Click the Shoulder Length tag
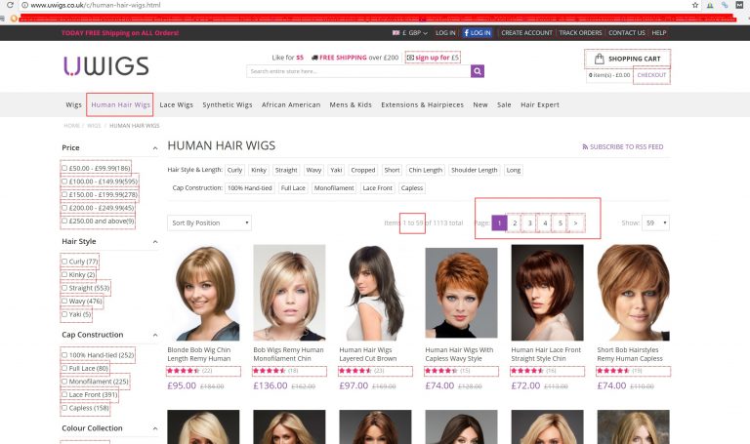Screen dimensions: 750x444 [x=474, y=170]
